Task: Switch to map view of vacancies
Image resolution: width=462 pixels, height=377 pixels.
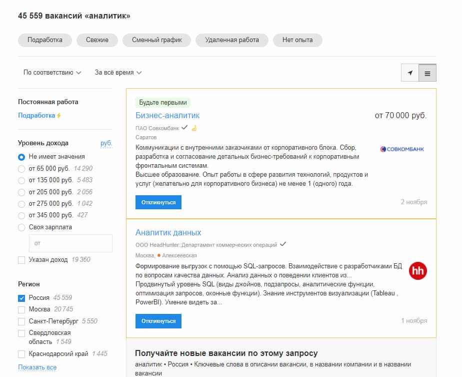Action: (x=410, y=73)
